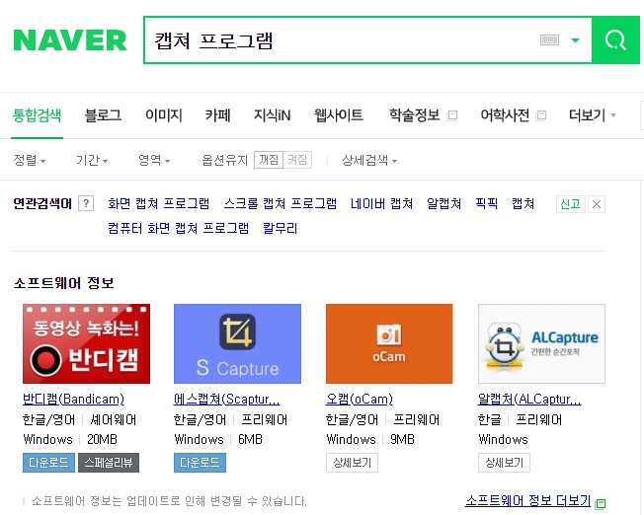Close the related searches with X button

[597, 204]
